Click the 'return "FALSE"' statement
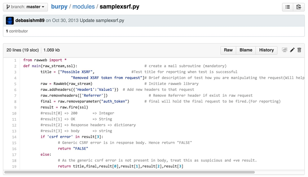Image resolution: width=308 pixels, height=177 pixels. pos(73,149)
